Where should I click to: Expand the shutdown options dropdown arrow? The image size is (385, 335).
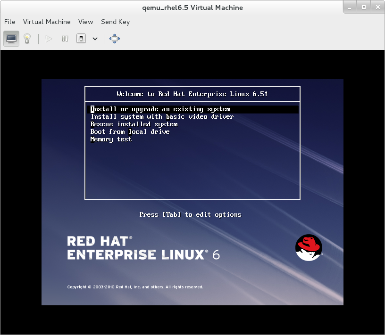coord(95,39)
